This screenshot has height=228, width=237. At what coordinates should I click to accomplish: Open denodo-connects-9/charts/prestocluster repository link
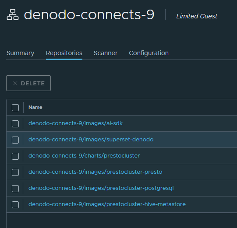click(x=84, y=156)
